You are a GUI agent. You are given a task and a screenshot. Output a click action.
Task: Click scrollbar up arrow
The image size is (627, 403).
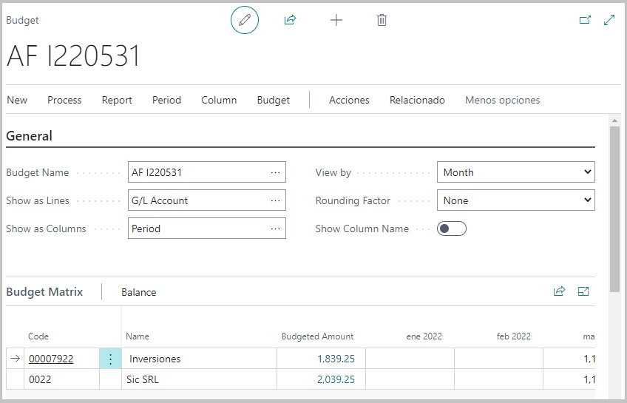pos(614,120)
